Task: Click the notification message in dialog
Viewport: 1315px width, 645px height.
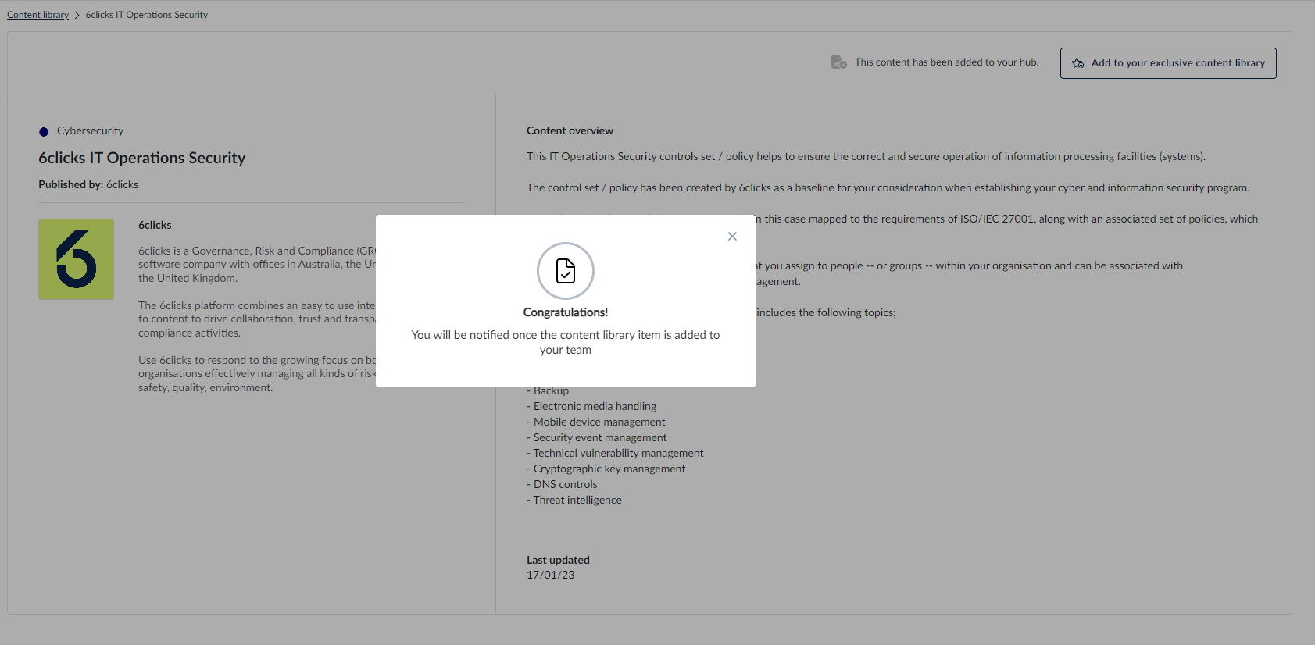Action: (x=566, y=342)
